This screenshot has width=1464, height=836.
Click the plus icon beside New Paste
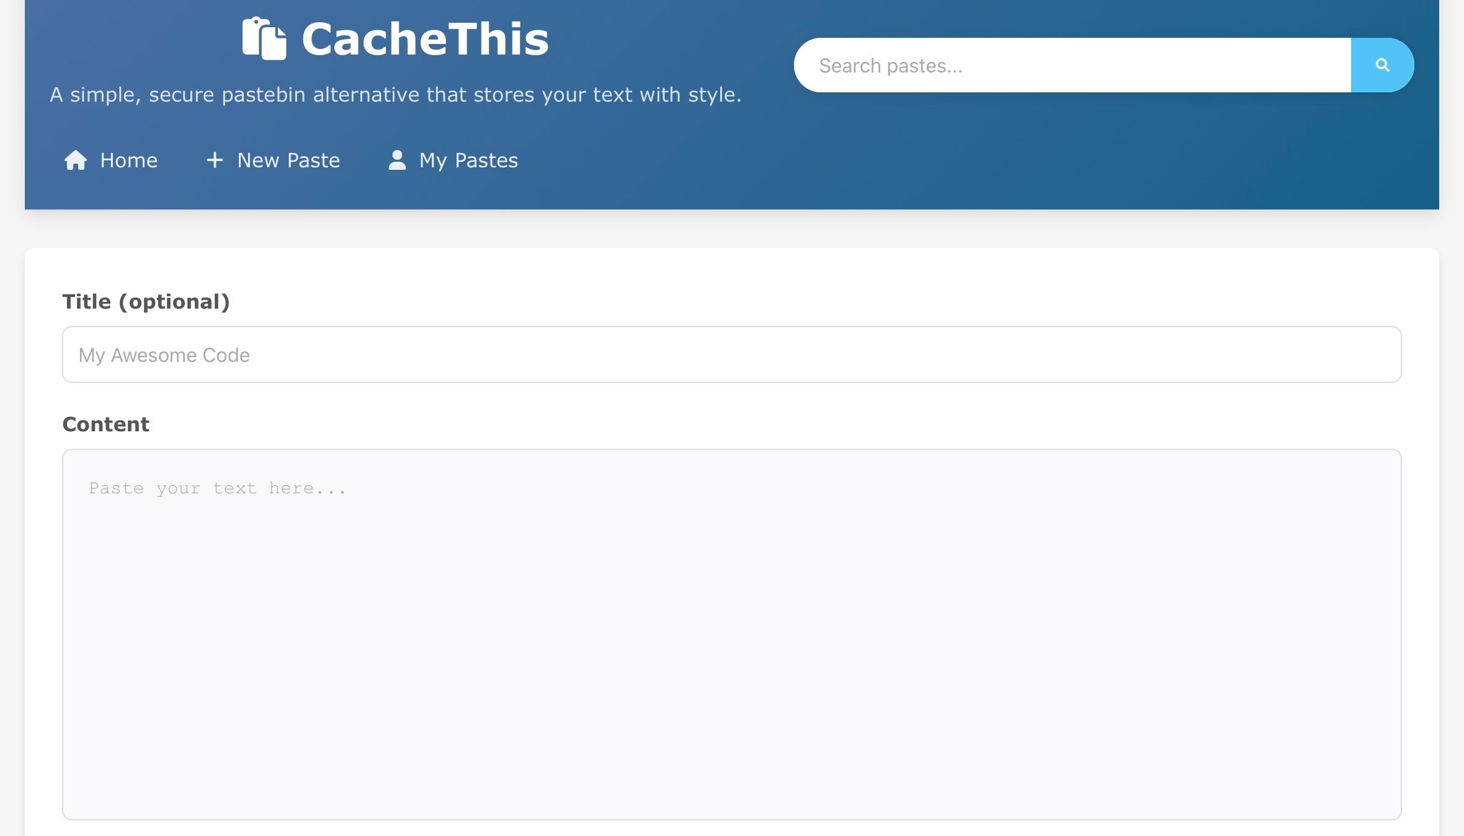pos(214,160)
